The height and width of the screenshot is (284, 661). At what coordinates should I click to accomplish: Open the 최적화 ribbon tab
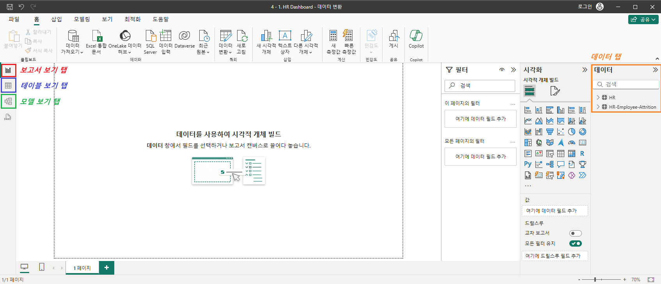[x=133, y=19]
